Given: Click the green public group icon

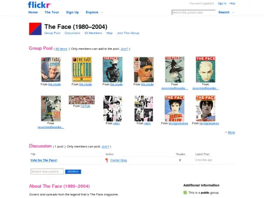Looking at the screenshot, I should [x=185, y=193].
